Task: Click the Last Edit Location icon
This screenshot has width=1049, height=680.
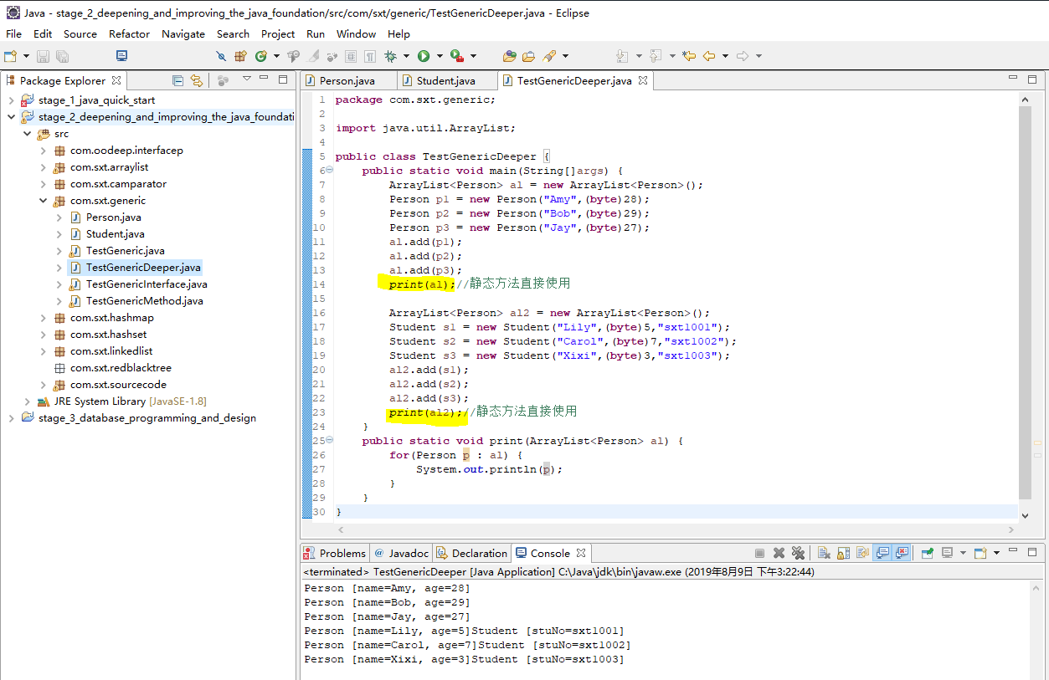Action: coord(688,56)
